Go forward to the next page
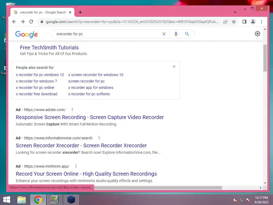This screenshot has height=205, width=273. tap(23, 22)
